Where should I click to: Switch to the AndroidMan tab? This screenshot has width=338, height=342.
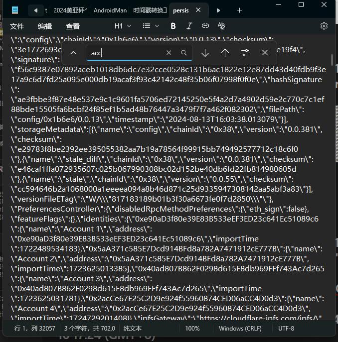pyautogui.click(x=110, y=10)
